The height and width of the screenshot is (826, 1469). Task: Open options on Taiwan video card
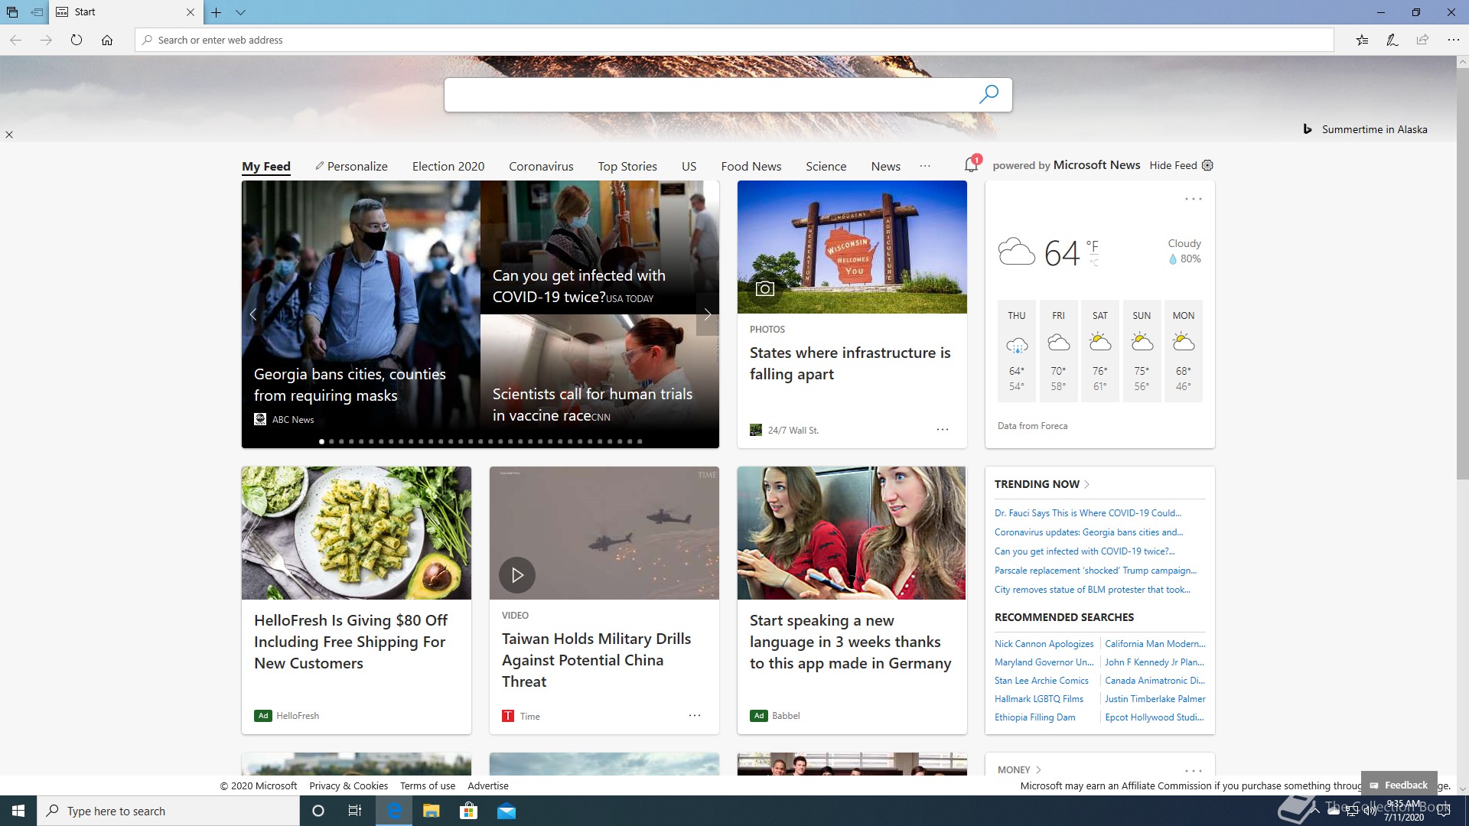(694, 715)
